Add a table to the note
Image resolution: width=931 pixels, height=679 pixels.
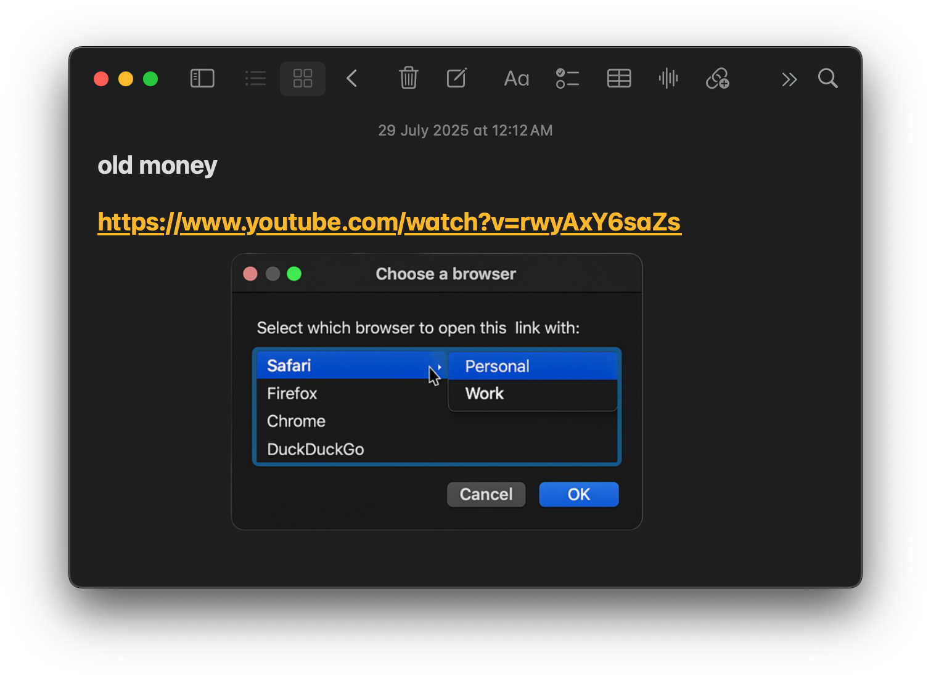click(618, 78)
